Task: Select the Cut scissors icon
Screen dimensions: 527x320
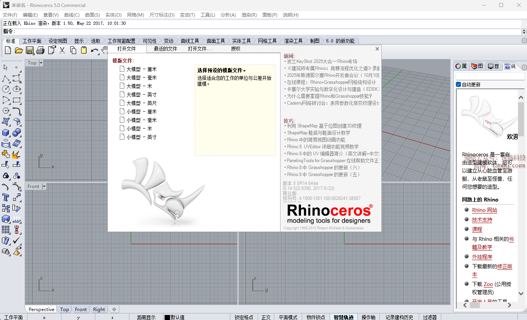Action: click(x=62, y=50)
